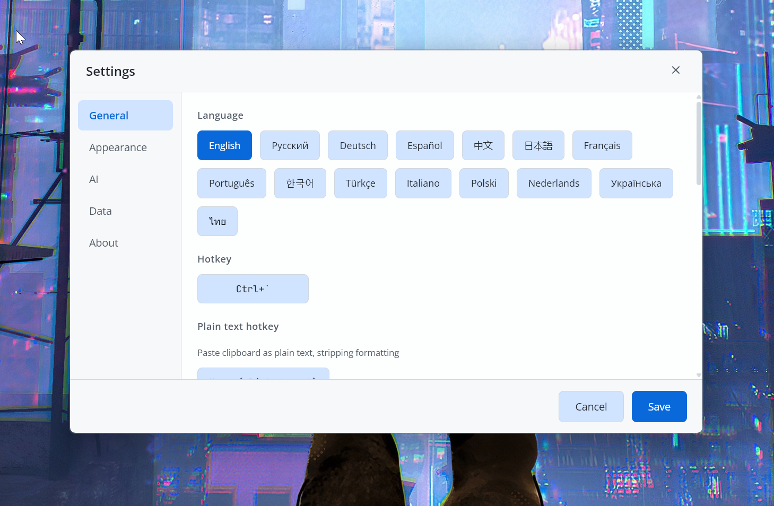Open the General settings tab
The height and width of the screenshot is (506, 774).
click(125, 116)
